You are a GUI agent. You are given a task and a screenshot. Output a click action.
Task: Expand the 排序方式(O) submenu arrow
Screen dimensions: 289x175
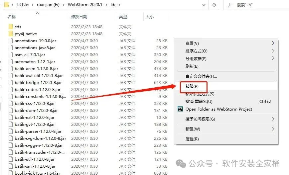click(x=273, y=51)
